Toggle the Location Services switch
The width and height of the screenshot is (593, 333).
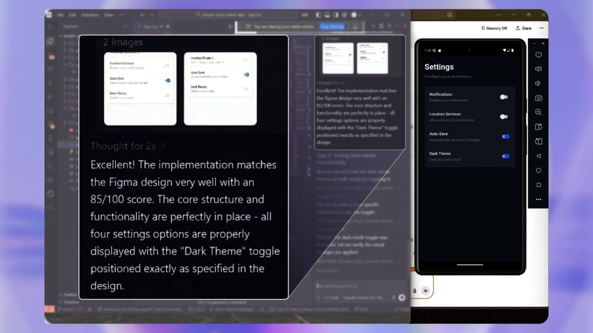click(x=504, y=117)
